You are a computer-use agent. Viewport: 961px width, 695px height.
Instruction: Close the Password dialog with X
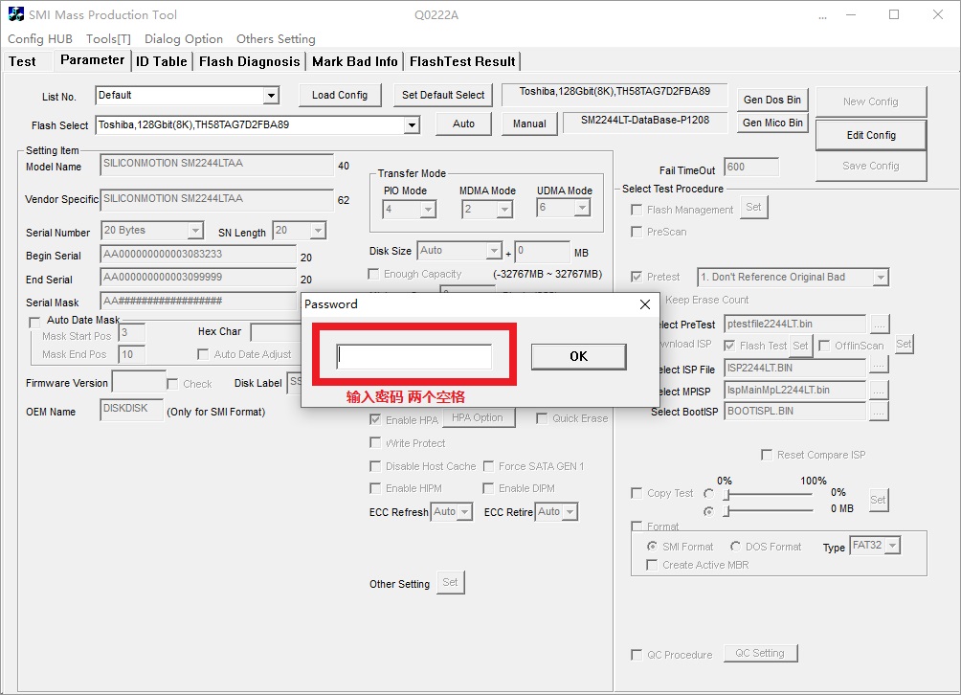644,304
